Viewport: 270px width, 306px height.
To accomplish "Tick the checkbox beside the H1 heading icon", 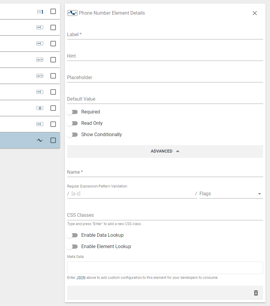I will pyautogui.click(x=53, y=11).
